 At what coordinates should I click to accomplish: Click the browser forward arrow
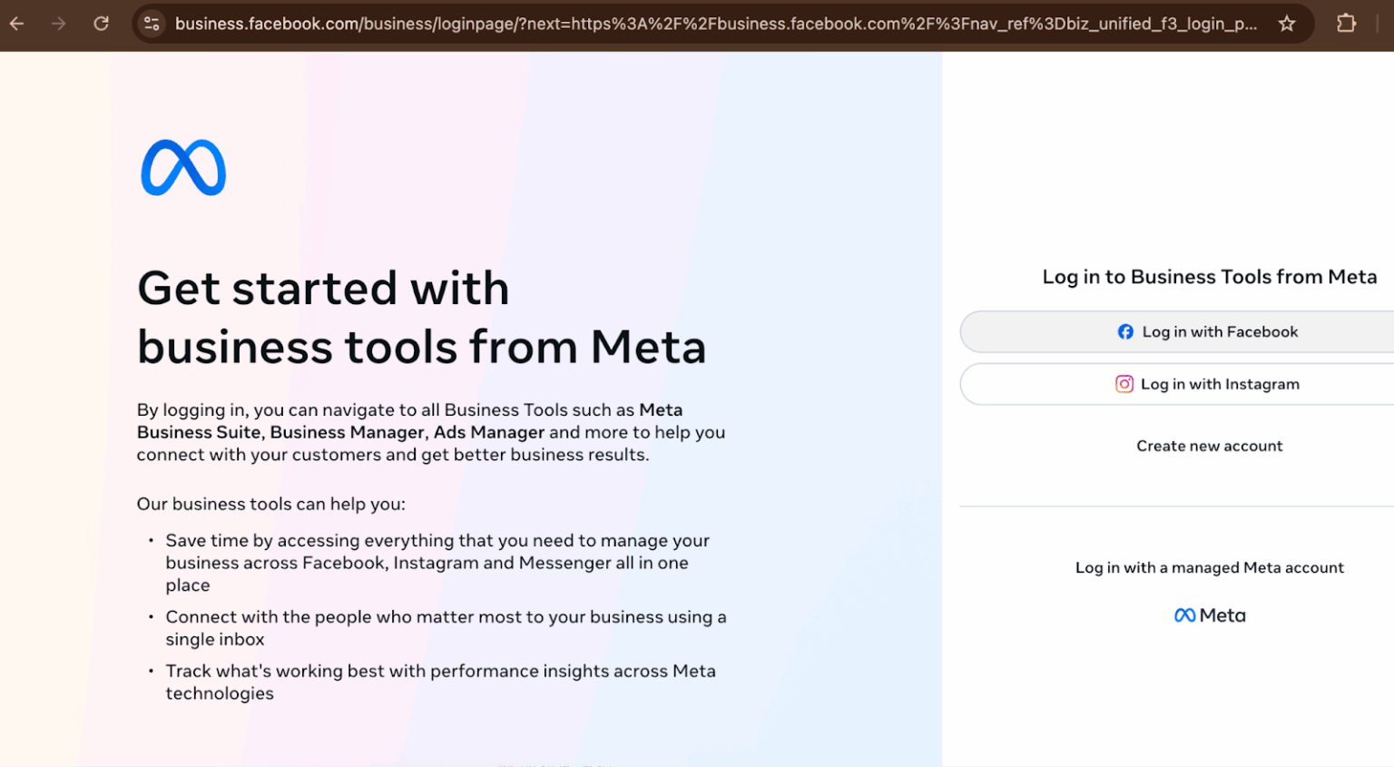58,24
